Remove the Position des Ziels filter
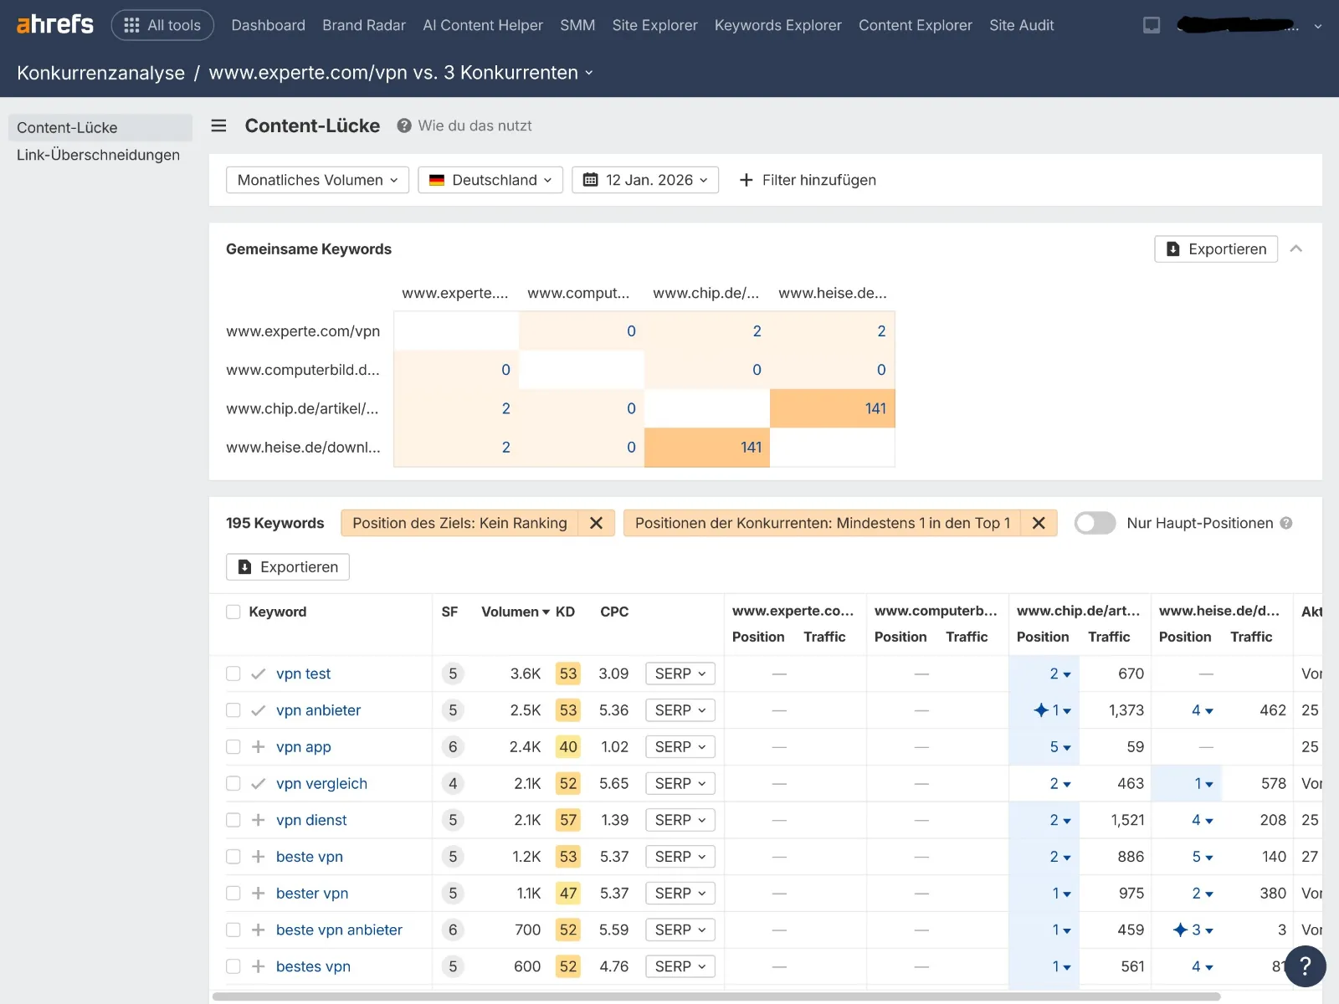1339x1004 pixels. pos(597,523)
